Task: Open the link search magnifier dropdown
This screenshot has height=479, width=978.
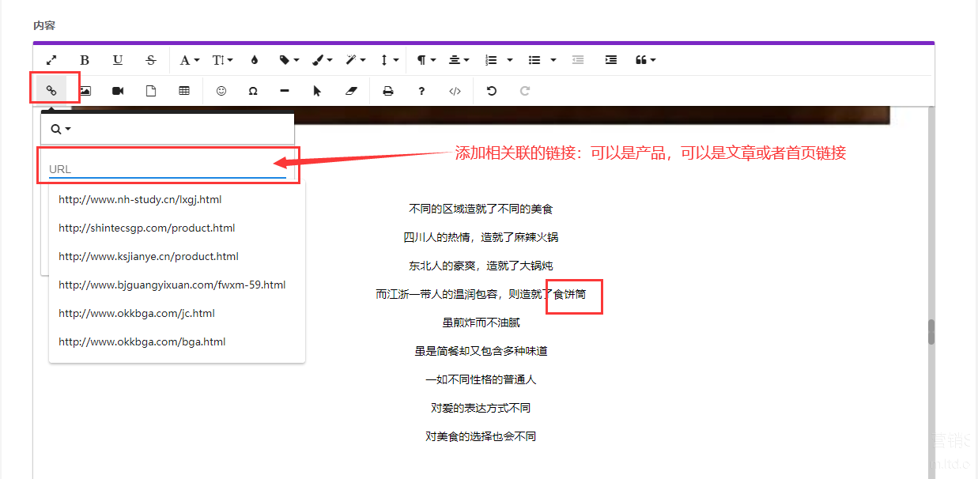Action: [x=61, y=129]
